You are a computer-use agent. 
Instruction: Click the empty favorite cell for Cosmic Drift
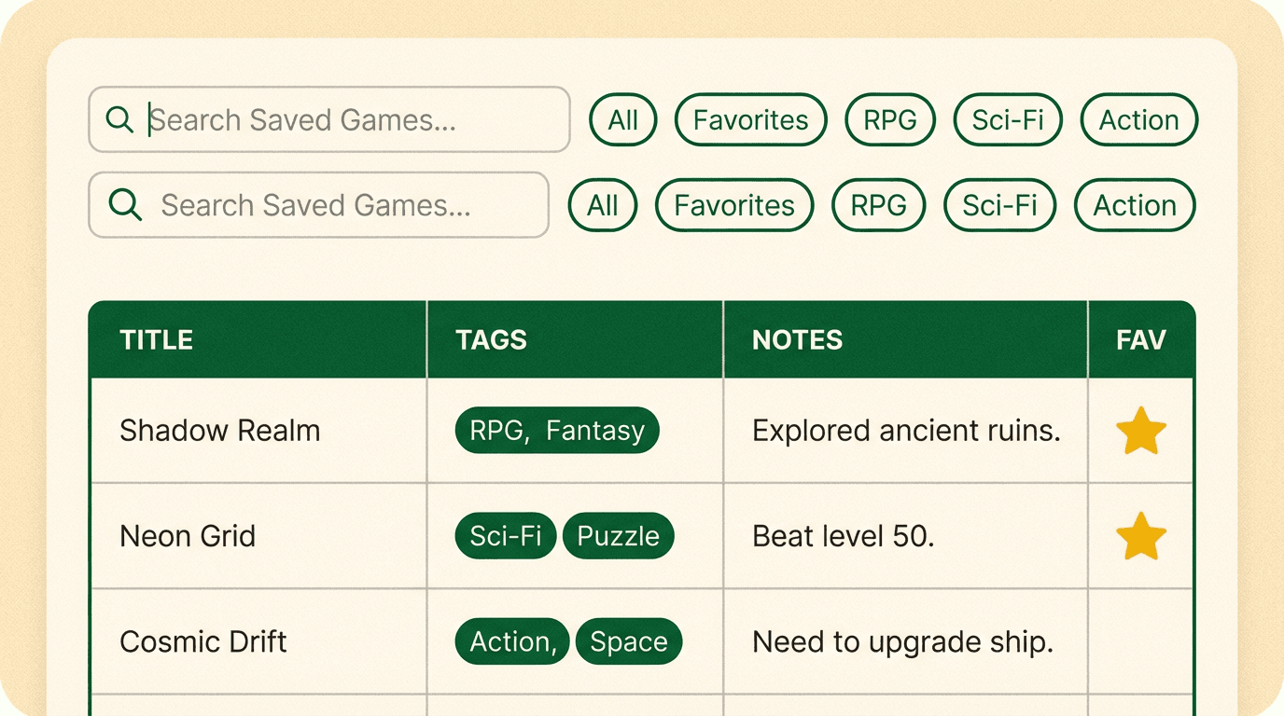pos(1141,641)
